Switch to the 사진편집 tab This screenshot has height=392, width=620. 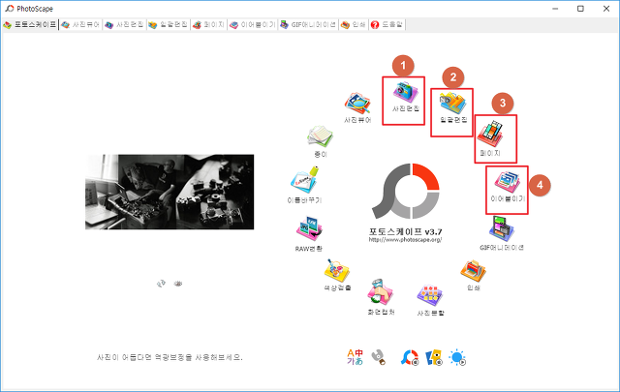point(124,24)
